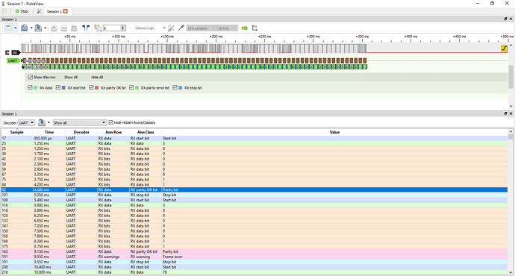
Task: Open device configuration wrench icon
Action: tap(171, 28)
